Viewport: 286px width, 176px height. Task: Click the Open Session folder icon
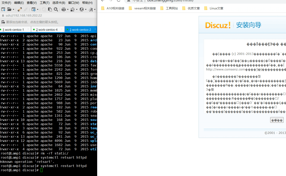click(x=9, y=9)
